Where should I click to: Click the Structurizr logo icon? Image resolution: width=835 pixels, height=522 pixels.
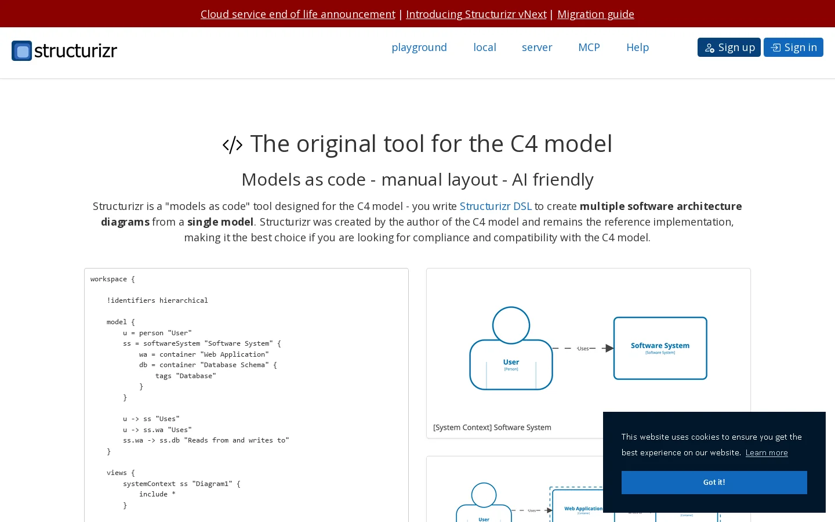[21, 51]
